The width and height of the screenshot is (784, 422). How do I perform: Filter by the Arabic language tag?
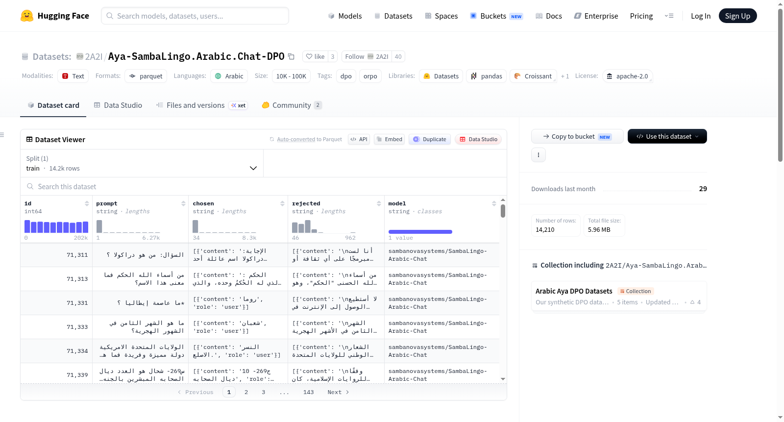(229, 76)
